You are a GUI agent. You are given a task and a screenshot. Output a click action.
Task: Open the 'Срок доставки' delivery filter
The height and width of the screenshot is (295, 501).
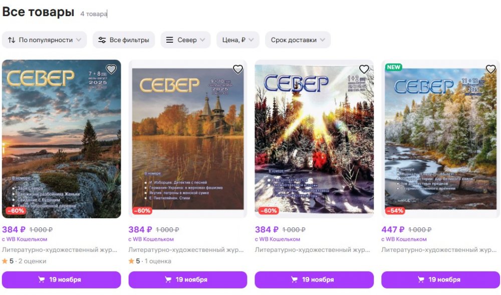coord(298,40)
